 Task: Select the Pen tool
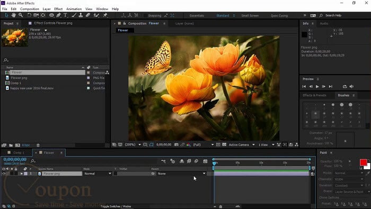coord(58,15)
